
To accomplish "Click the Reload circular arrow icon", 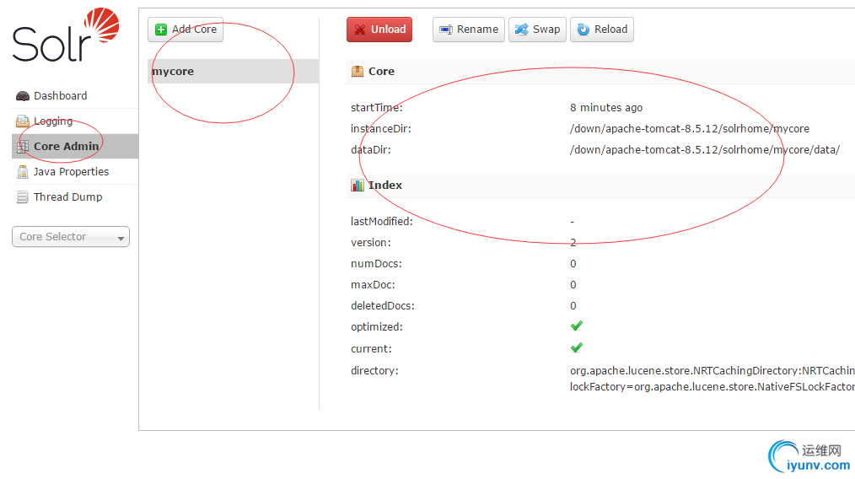I will [583, 30].
